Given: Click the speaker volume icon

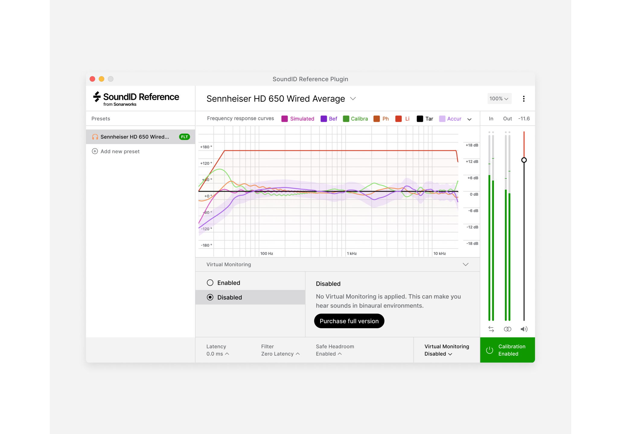Looking at the screenshot, I should (524, 329).
